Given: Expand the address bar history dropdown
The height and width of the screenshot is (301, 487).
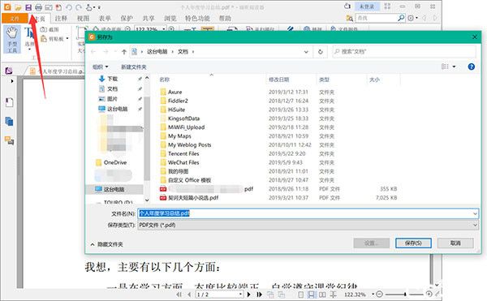Looking at the screenshot, I should point(306,52).
